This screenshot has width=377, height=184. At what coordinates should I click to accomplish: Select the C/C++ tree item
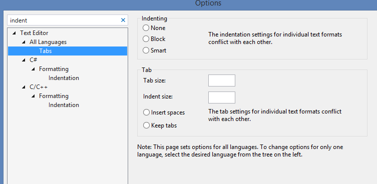[x=39, y=87]
